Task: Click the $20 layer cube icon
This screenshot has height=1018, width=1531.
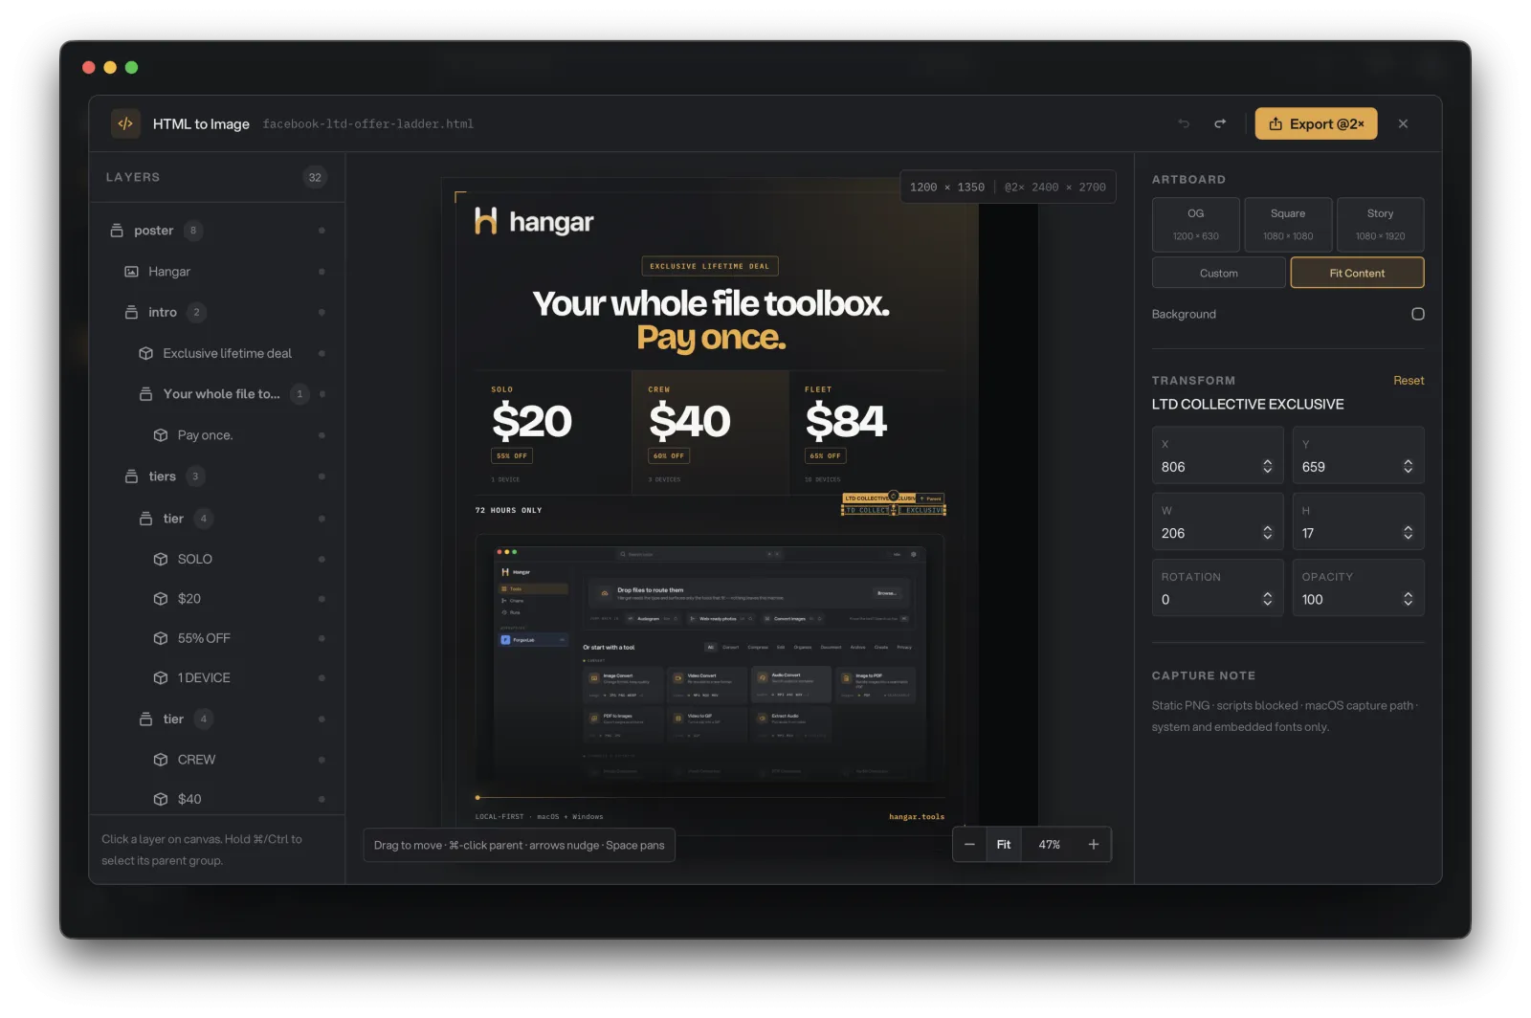Action: [x=161, y=599]
